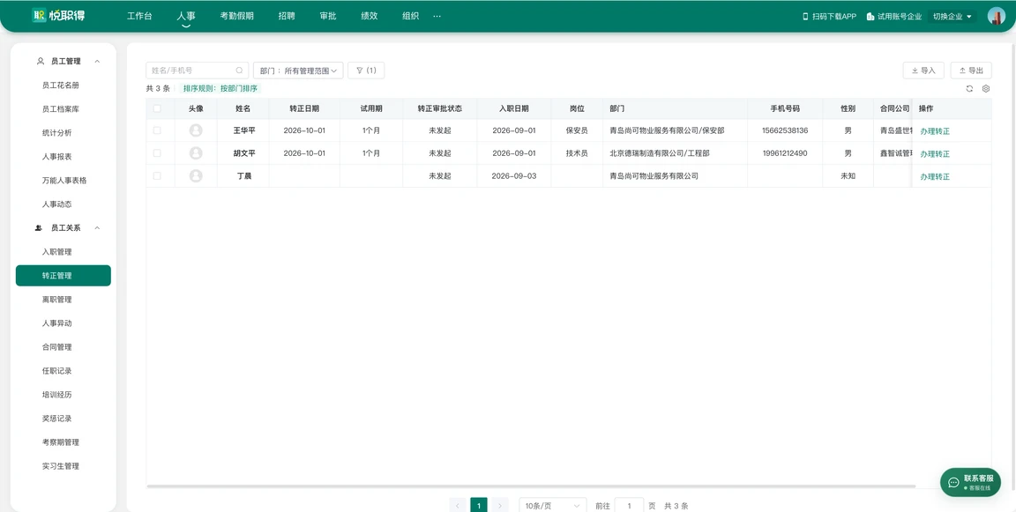Click 办理转正 for 丁晨
The image size is (1016, 512).
point(934,177)
